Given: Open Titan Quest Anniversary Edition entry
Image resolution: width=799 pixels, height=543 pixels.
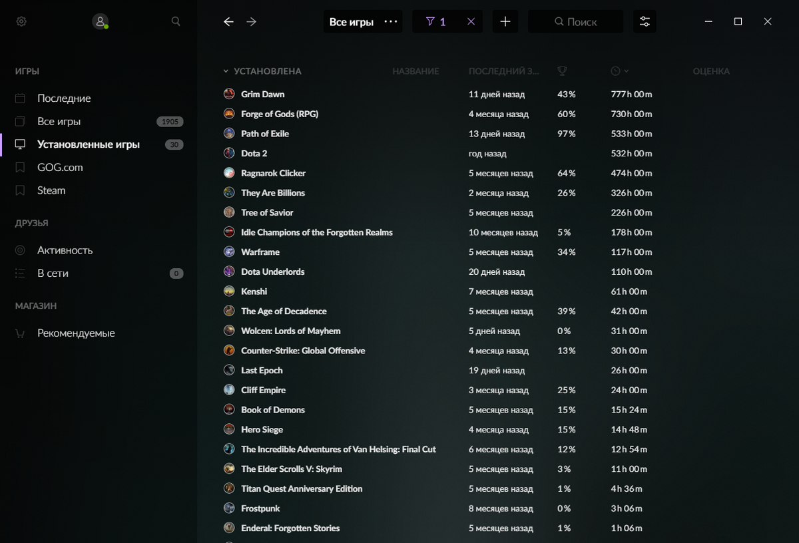Looking at the screenshot, I should [x=302, y=488].
